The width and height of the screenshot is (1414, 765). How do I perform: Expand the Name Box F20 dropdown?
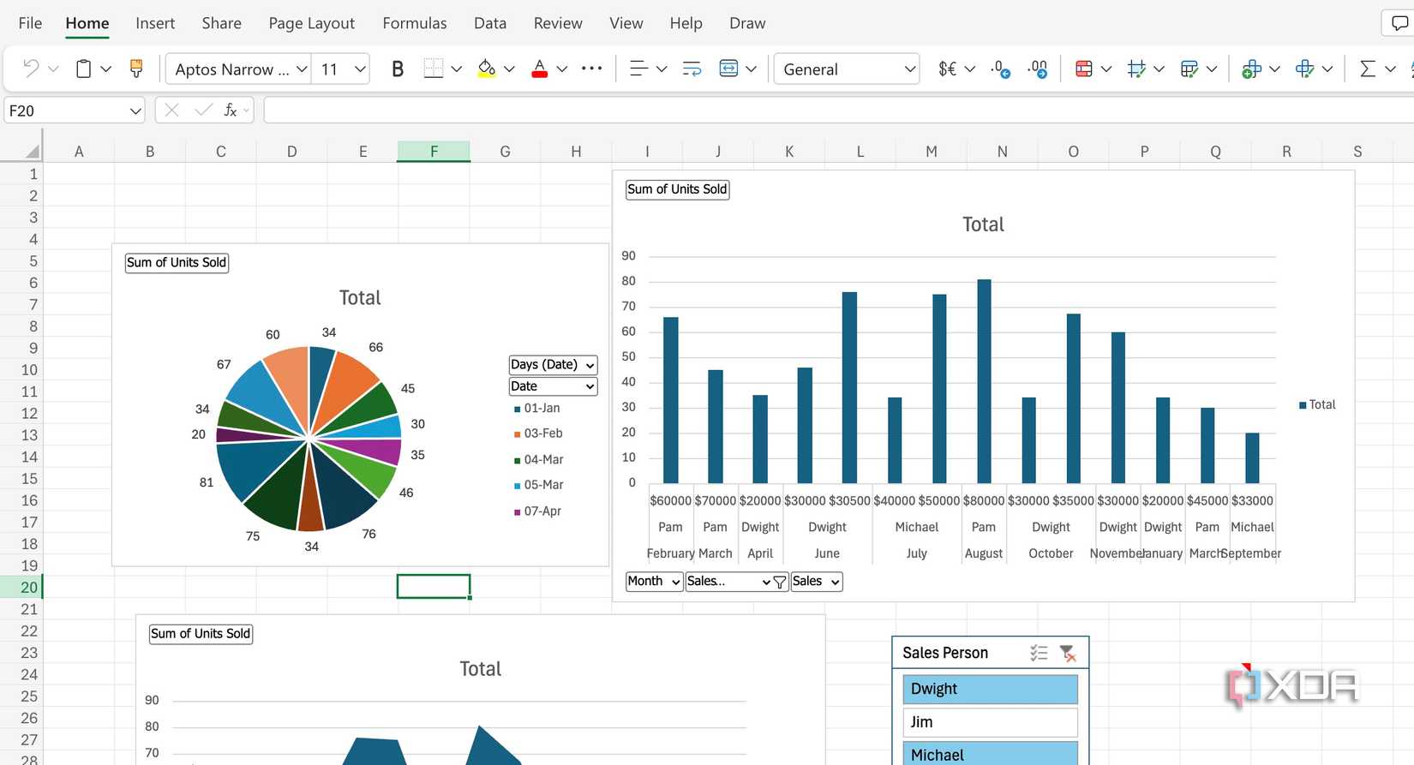(x=135, y=111)
